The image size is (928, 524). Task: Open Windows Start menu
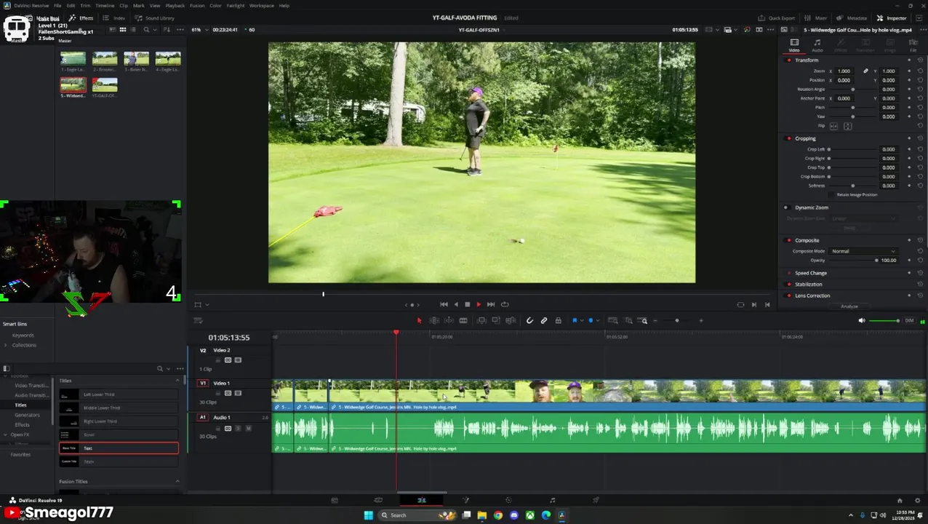[369, 515]
